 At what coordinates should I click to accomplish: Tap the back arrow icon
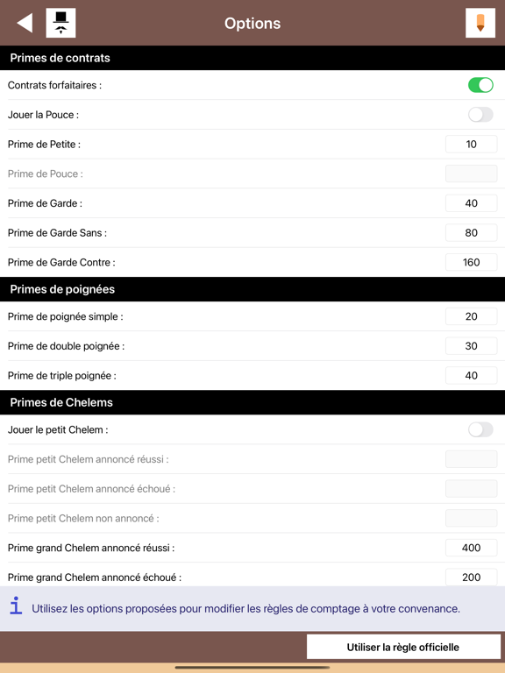click(25, 23)
